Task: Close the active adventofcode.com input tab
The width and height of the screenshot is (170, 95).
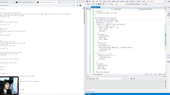Action: tap(56, 2)
